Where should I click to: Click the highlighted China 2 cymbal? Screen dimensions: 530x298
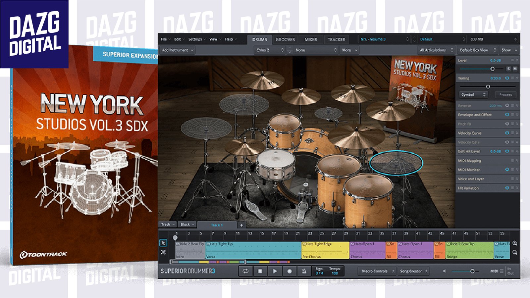point(397,162)
